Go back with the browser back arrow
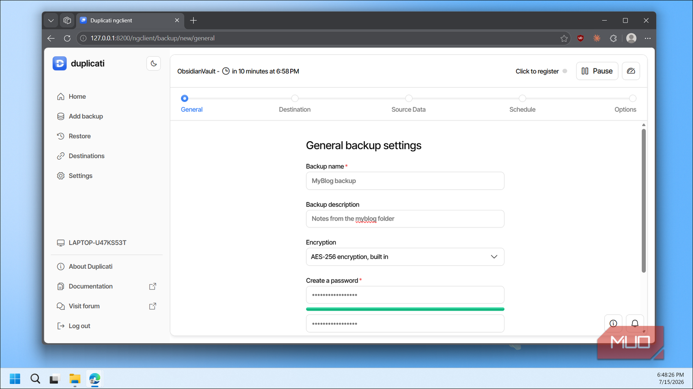 click(x=51, y=38)
